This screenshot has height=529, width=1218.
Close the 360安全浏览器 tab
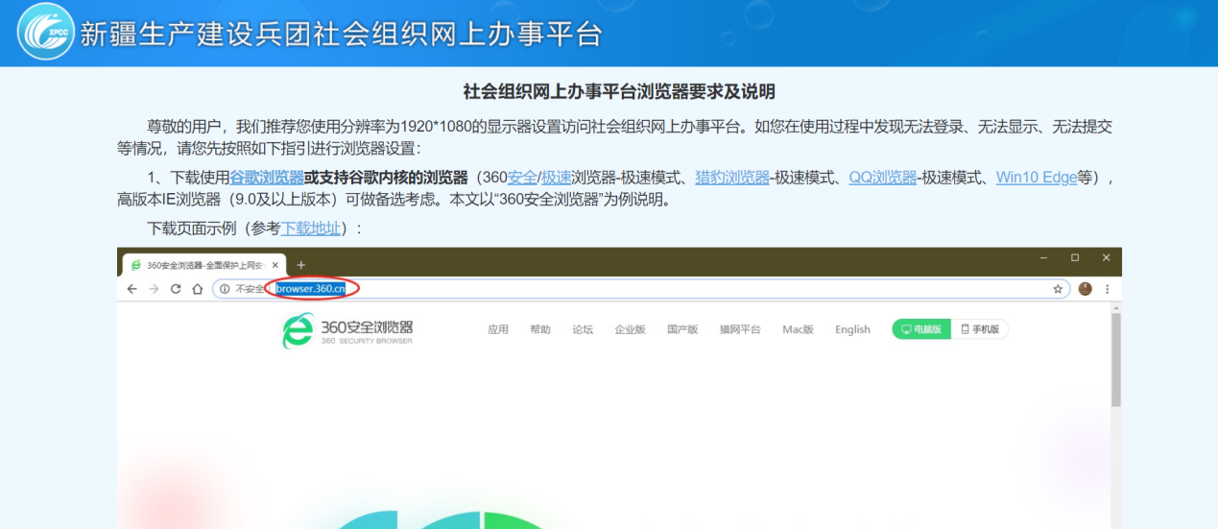click(275, 265)
